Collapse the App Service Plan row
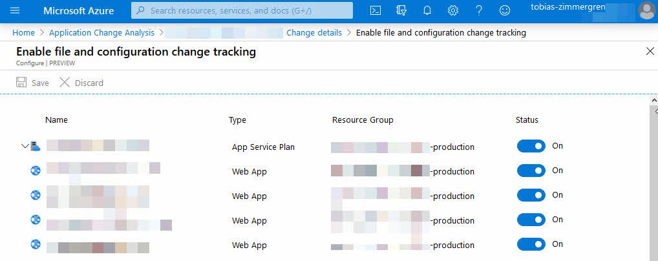 (25, 147)
